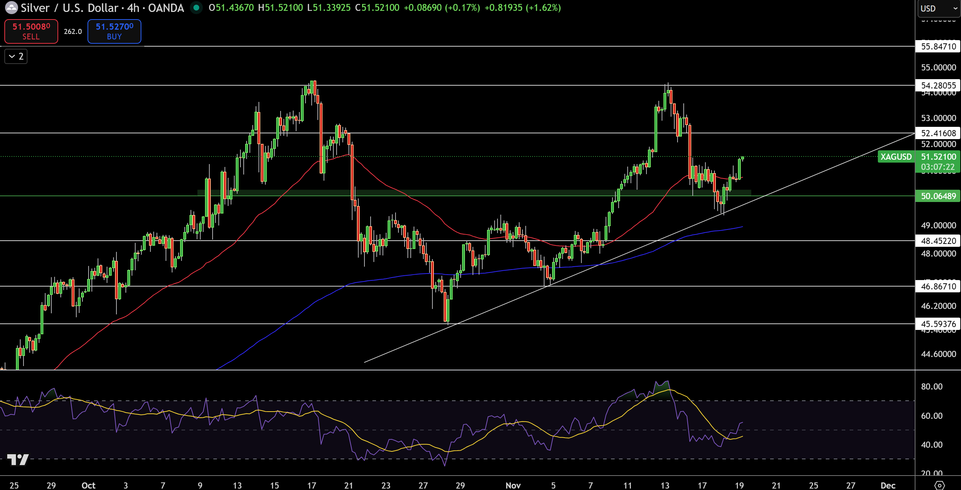961x490 pixels.
Task: Click the green market status dot
Action: [196, 8]
